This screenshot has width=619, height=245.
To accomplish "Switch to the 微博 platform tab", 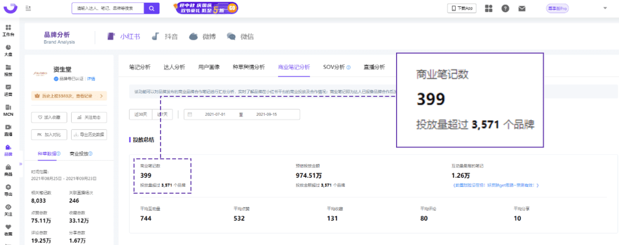I will (202, 36).
